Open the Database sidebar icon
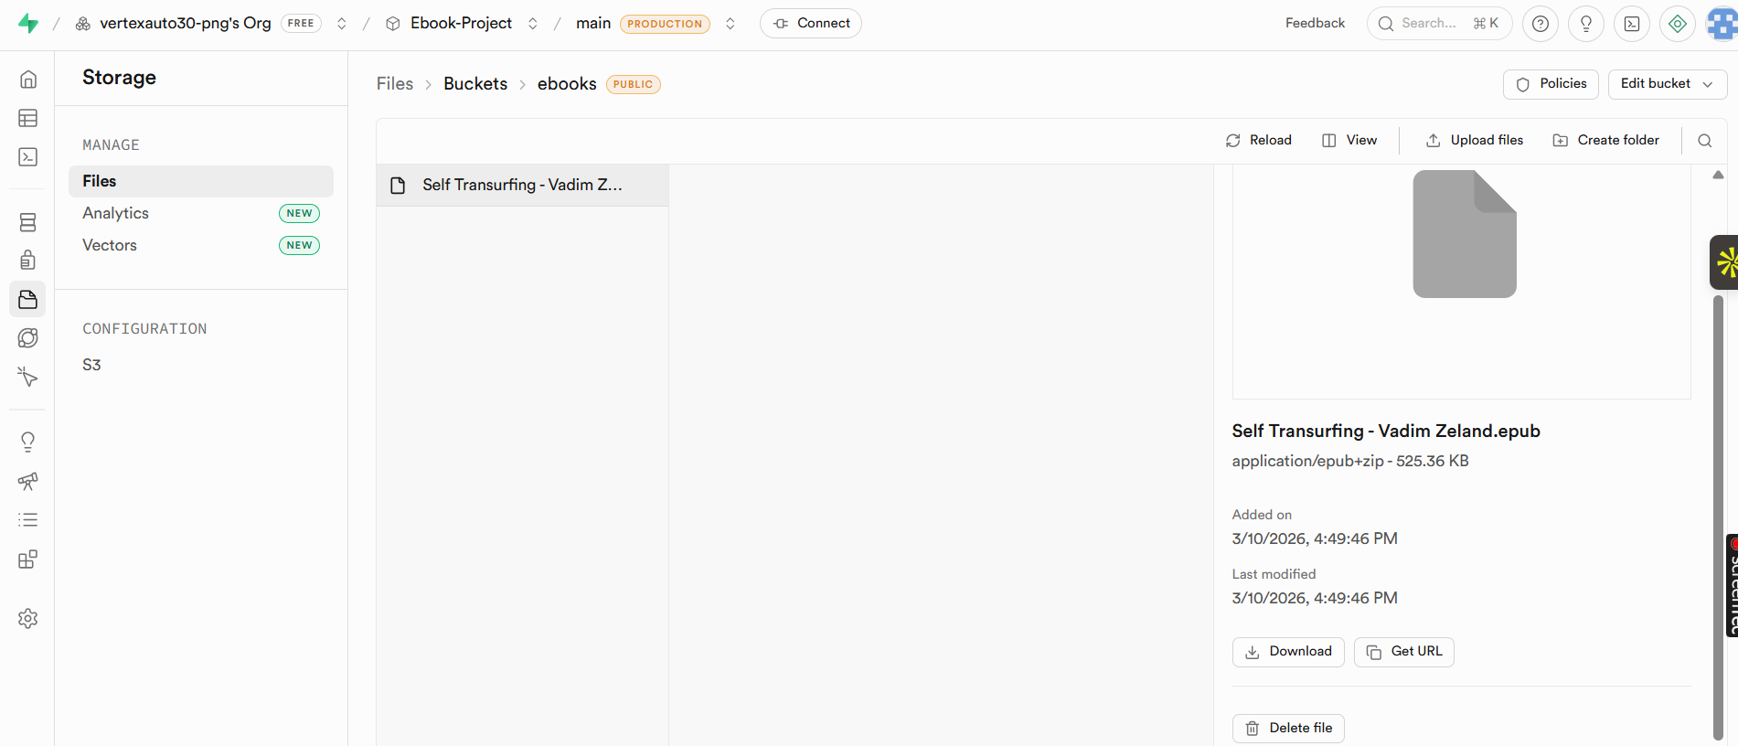1738x746 pixels. click(28, 222)
